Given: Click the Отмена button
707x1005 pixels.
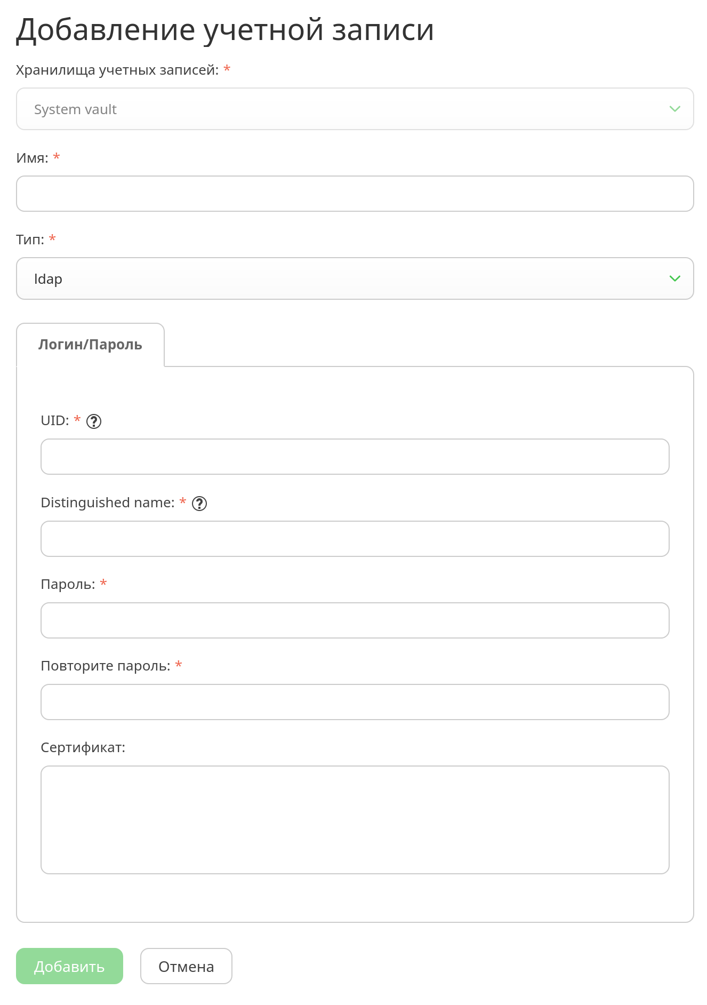Looking at the screenshot, I should pos(186,966).
